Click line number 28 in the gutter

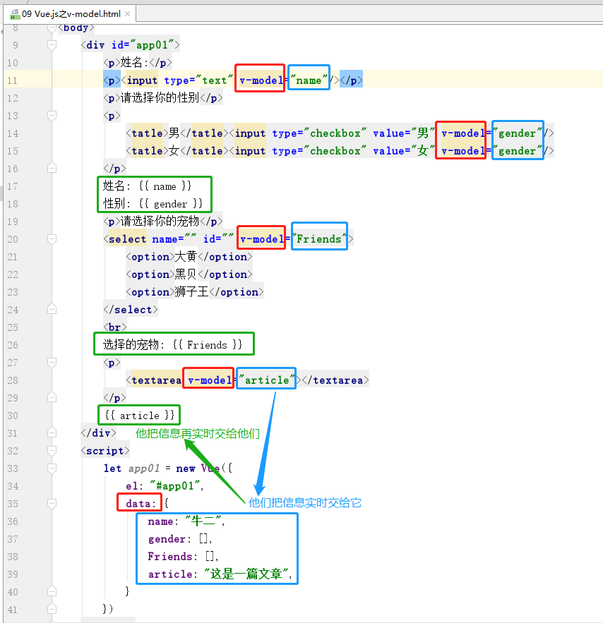pos(12,380)
